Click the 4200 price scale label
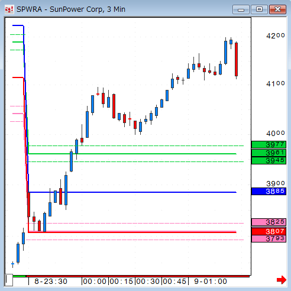 pos(276,35)
